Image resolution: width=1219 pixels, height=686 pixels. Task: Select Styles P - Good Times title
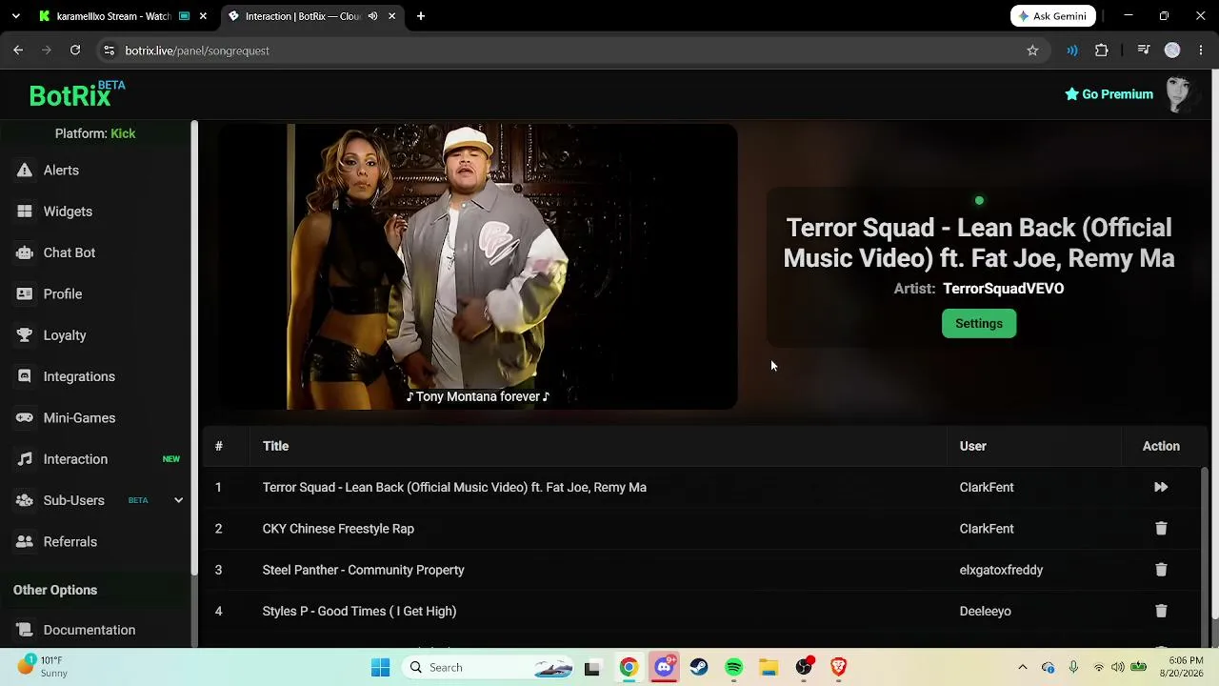click(359, 611)
